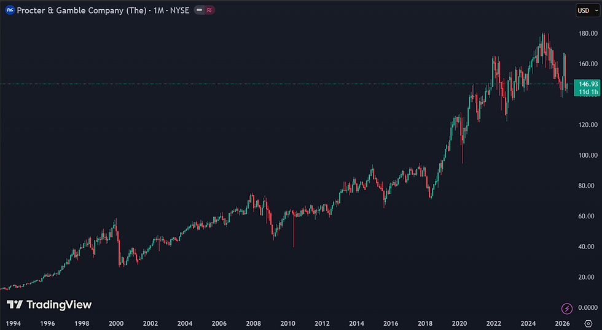Image resolution: width=602 pixels, height=330 pixels.
Task: Click the 2022 year label on time axis
Action: (x=493, y=323)
